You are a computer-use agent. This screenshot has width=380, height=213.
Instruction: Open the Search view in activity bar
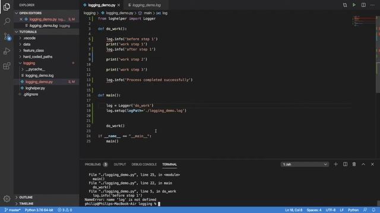point(7,21)
